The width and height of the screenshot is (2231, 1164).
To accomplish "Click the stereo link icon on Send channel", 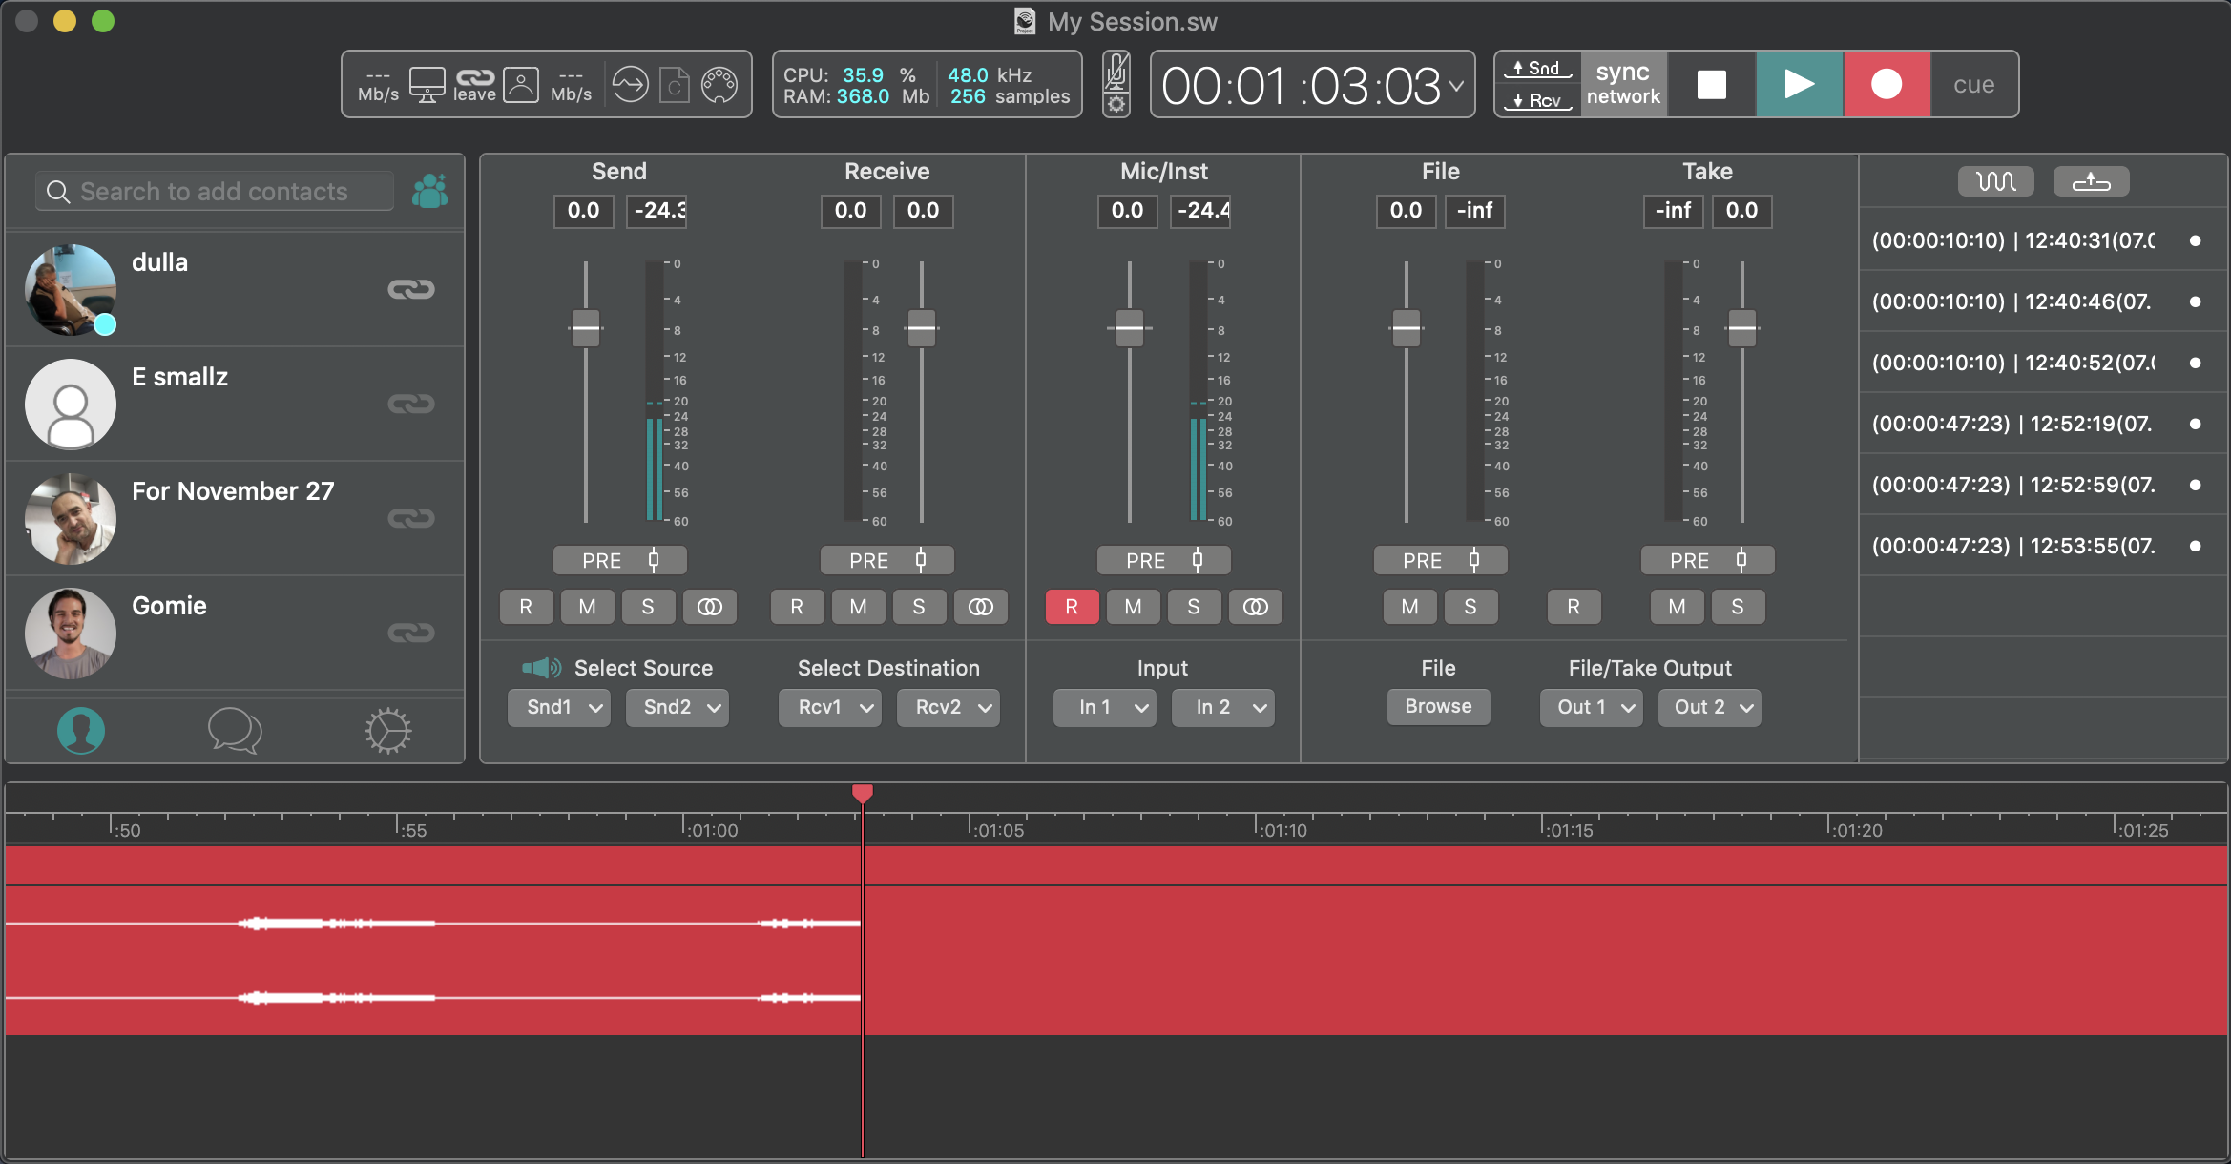I will (x=709, y=607).
